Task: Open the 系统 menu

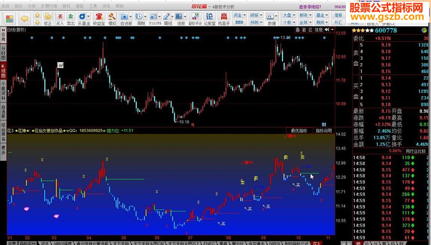Action: coord(5,6)
